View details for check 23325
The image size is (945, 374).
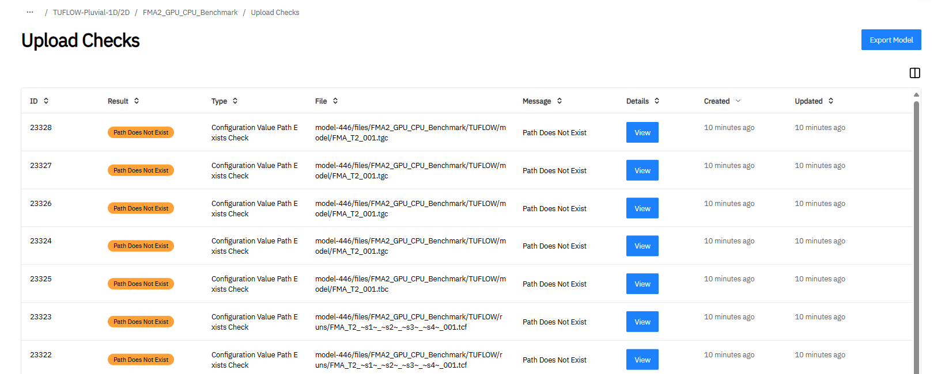(642, 284)
